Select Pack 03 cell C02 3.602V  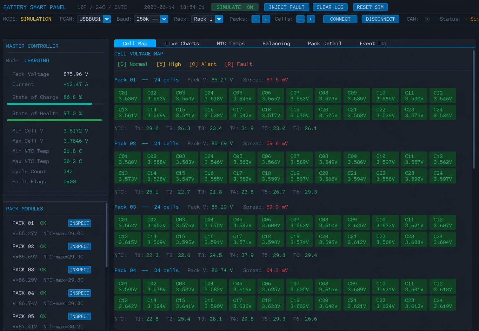tap(156, 222)
